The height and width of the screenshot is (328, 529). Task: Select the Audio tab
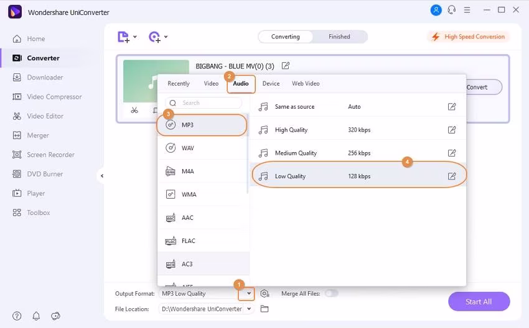pyautogui.click(x=241, y=84)
